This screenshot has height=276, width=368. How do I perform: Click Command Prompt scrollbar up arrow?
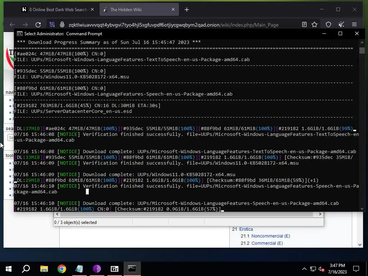tap(362, 43)
